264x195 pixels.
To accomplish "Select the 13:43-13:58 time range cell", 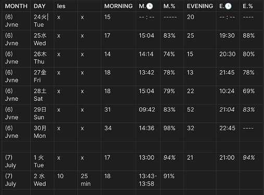I will click(148, 180).
